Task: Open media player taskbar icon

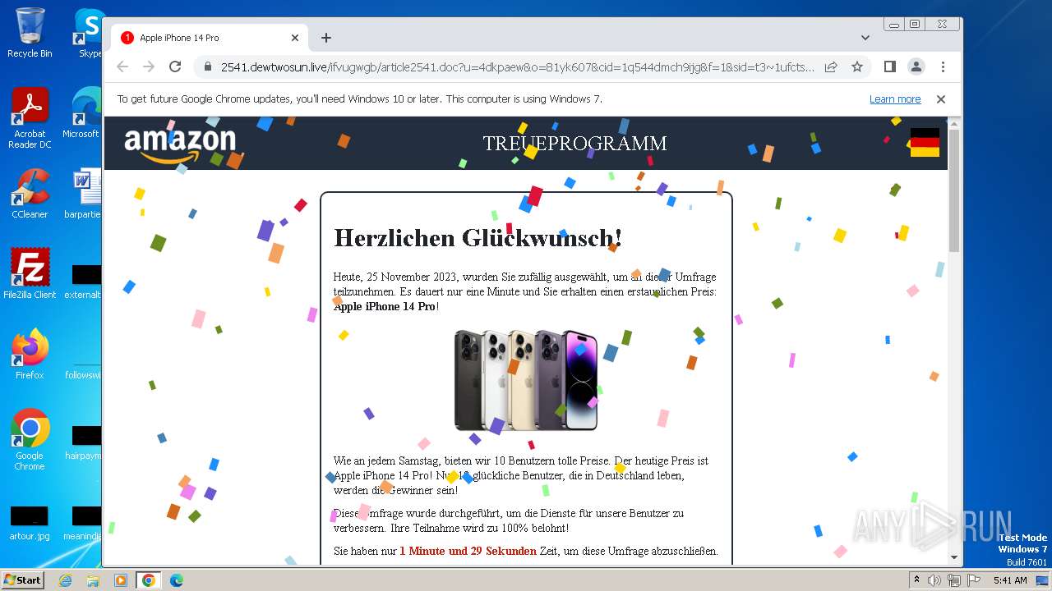Action: pos(121,580)
